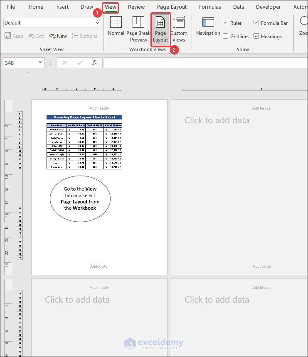Open the Review tab
308x357 pixels.
point(136,7)
